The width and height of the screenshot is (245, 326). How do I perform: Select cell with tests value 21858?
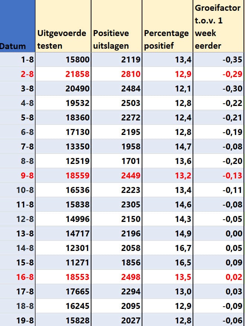[x=63, y=74]
